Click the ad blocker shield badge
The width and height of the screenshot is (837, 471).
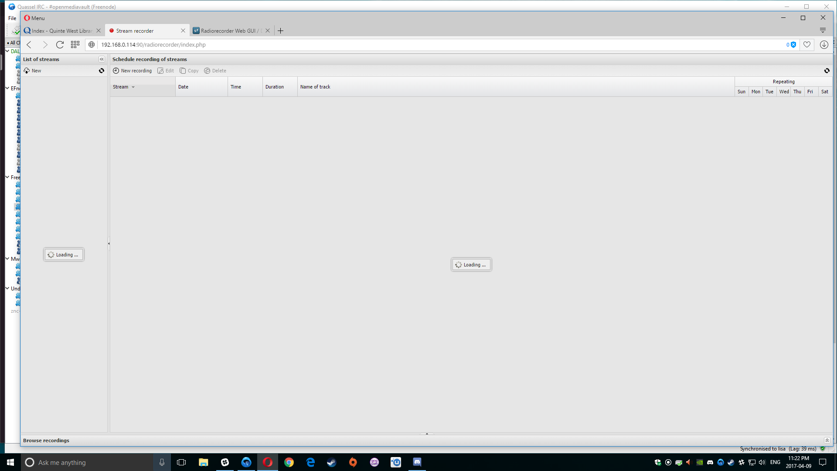(791, 44)
